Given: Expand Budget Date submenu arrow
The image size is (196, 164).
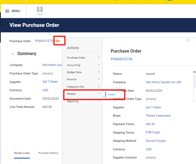Looking at the screenshot, I should [99, 72].
